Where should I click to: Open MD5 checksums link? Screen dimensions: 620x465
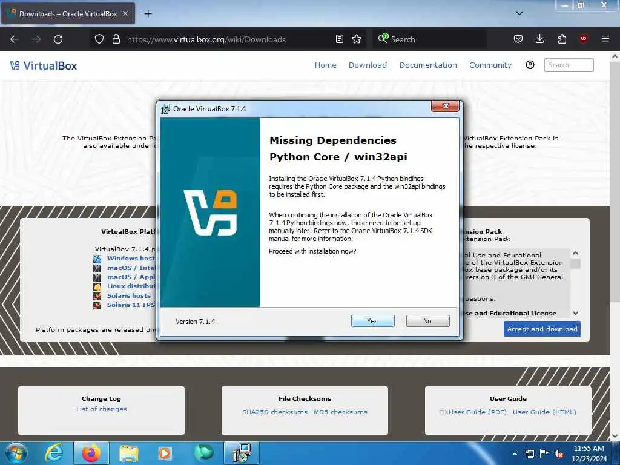(x=340, y=412)
